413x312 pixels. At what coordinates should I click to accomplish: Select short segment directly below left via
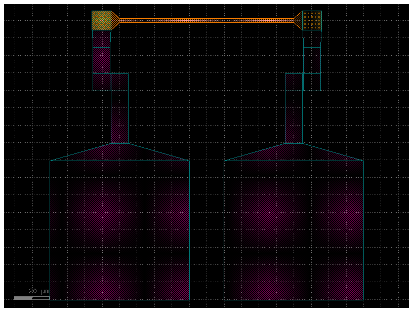pyautogui.click(x=101, y=38)
